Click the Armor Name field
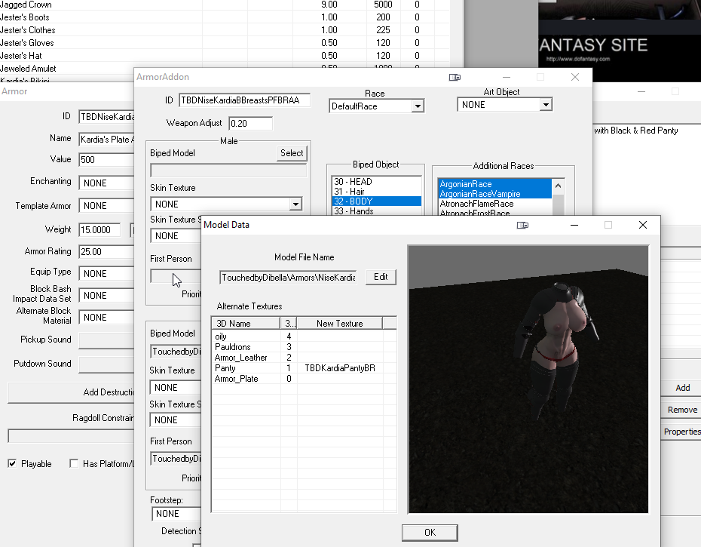 [106, 140]
